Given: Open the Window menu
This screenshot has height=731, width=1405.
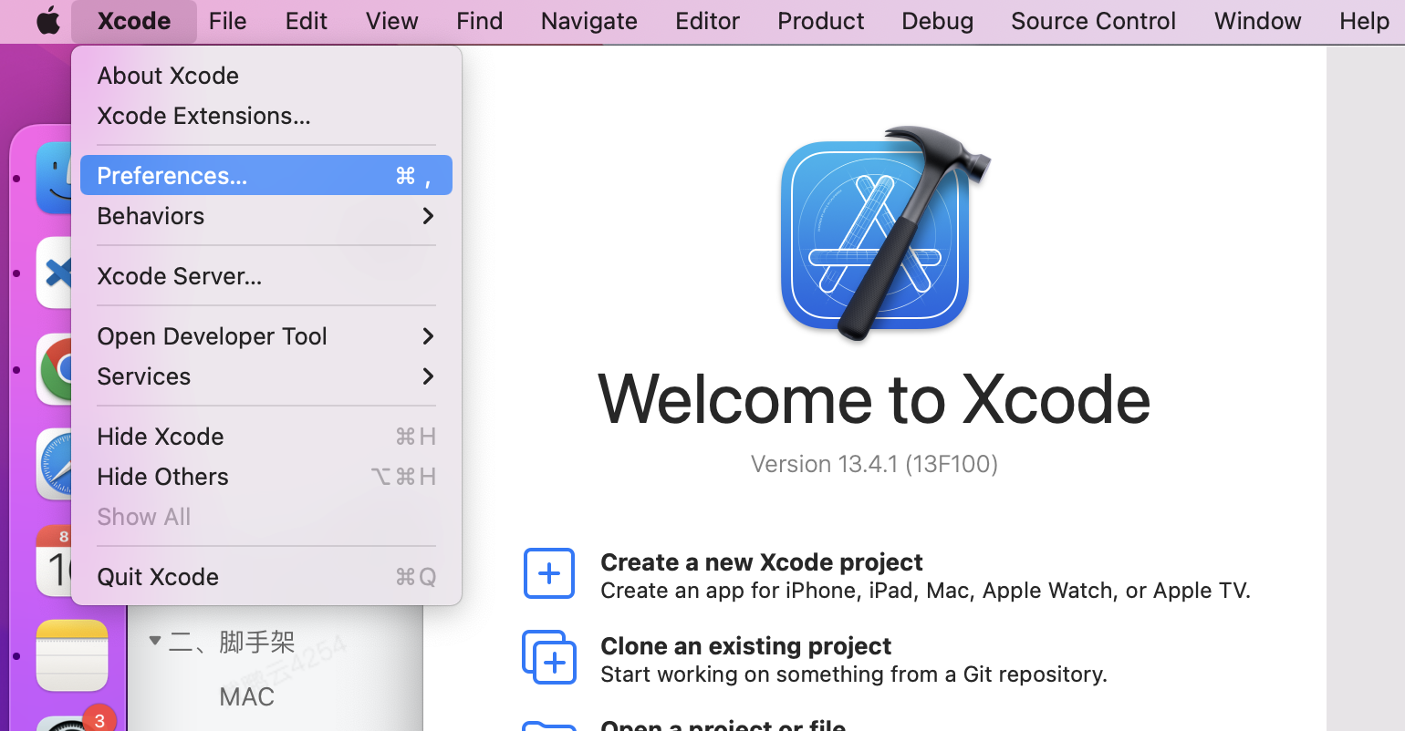Looking at the screenshot, I should 1257,21.
